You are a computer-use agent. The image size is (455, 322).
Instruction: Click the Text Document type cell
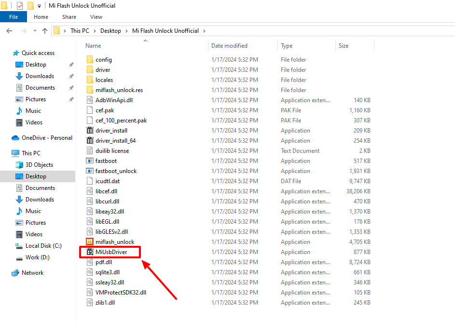point(300,151)
